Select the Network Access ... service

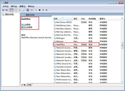80,48
